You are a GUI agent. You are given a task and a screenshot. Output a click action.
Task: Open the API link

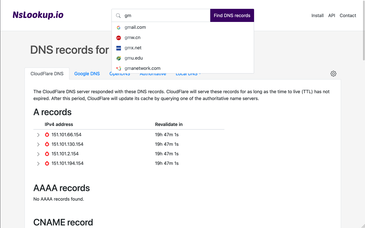coord(332,16)
